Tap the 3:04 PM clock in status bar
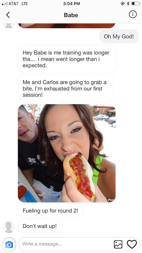Viewport: 142px width, 253px height. [x=72, y=3]
